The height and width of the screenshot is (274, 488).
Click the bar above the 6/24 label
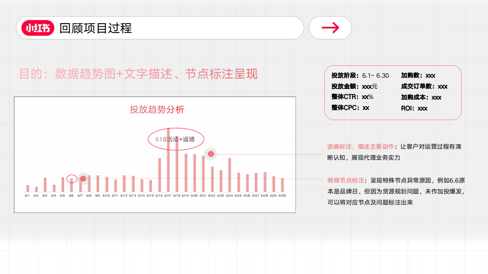(229, 175)
